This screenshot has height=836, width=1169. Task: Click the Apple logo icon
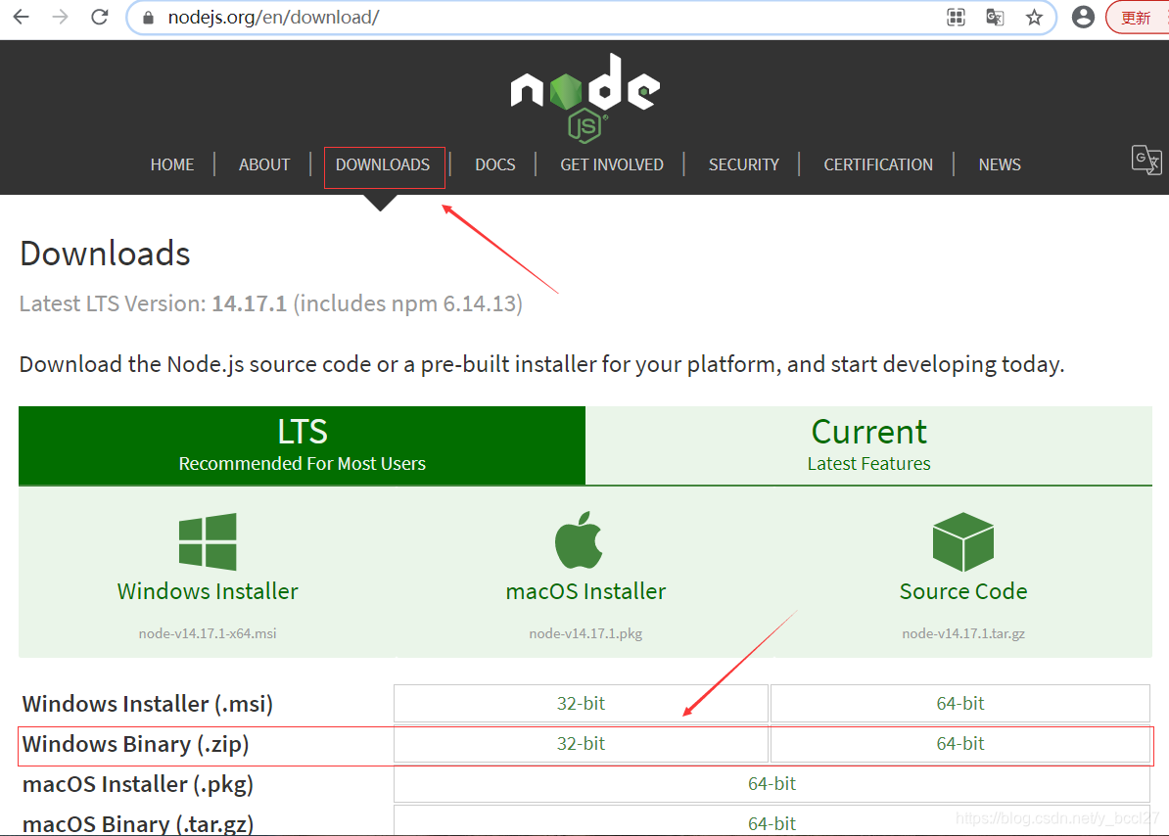click(579, 540)
